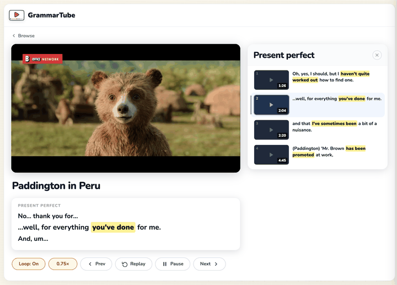Viewport: 397px width, 285px height.
Task: Go to previous clip with Prev
Action: click(x=96, y=264)
